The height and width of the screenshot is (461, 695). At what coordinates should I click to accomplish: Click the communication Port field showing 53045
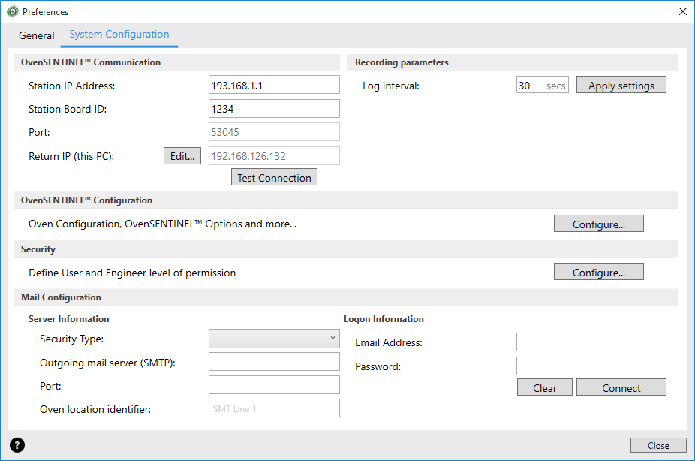click(274, 132)
